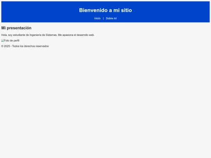Screen dimensions: 211x158
Task: Click the paragraph starting with Hola, soy estudiante
Action: [48, 35]
